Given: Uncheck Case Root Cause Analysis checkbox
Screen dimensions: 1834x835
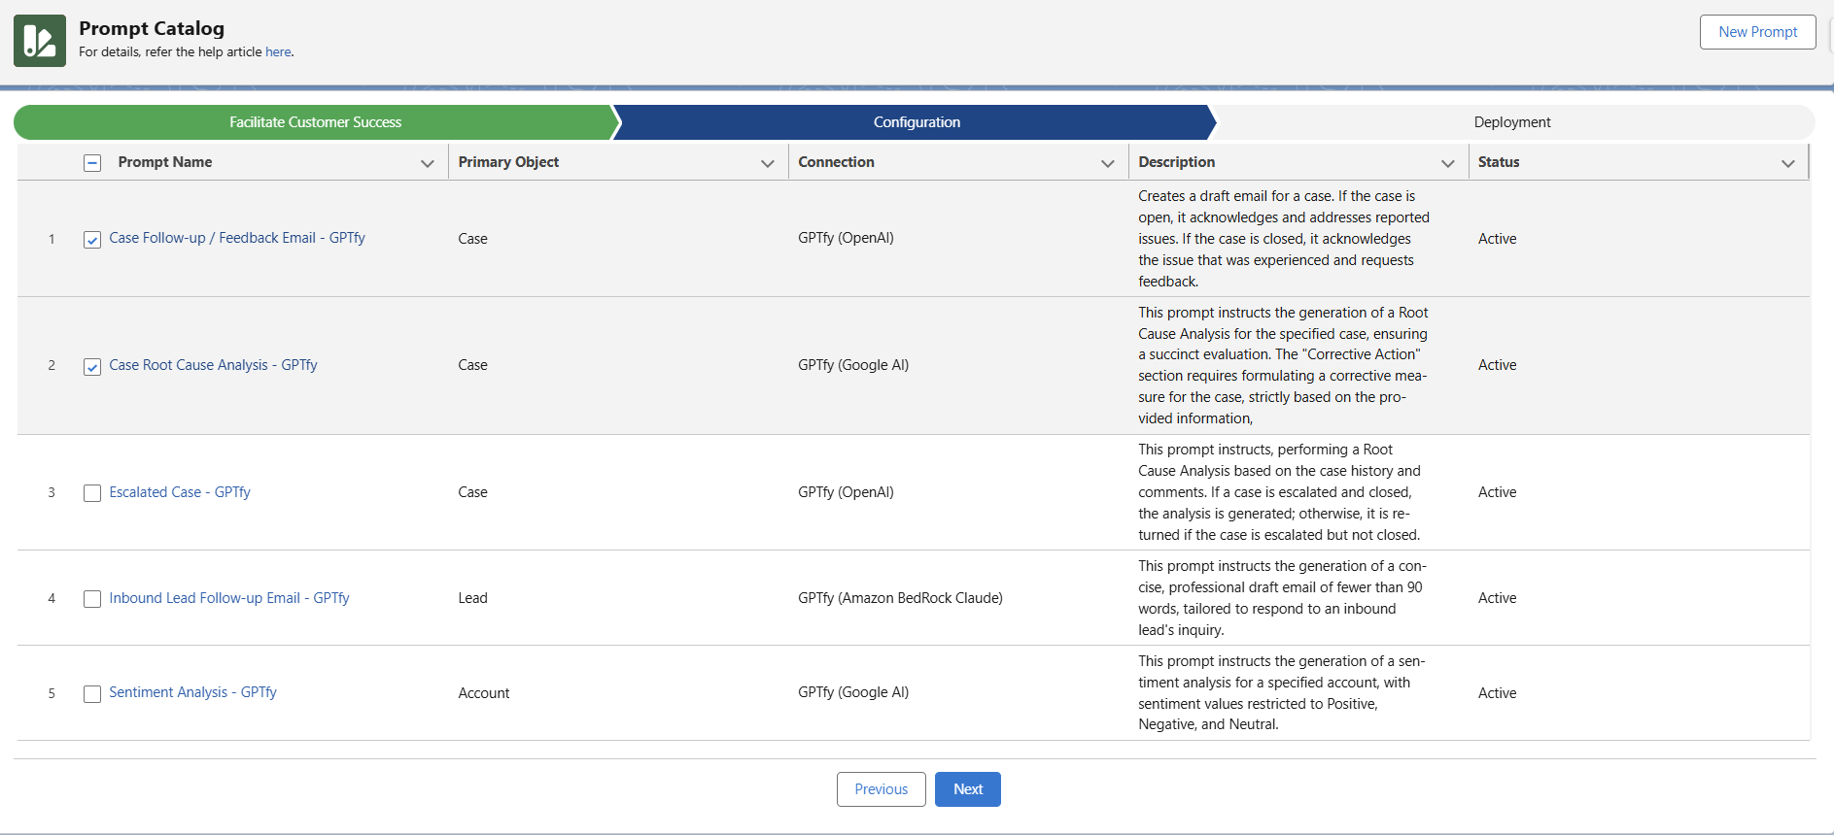Looking at the screenshot, I should point(92,367).
